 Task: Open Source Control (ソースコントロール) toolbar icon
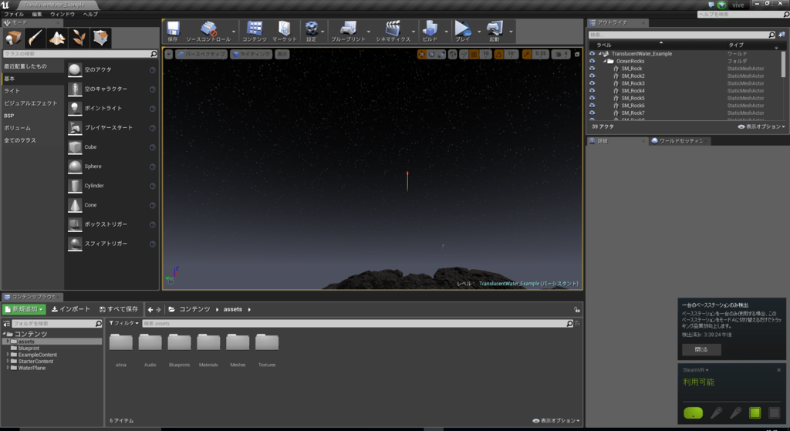(x=208, y=29)
